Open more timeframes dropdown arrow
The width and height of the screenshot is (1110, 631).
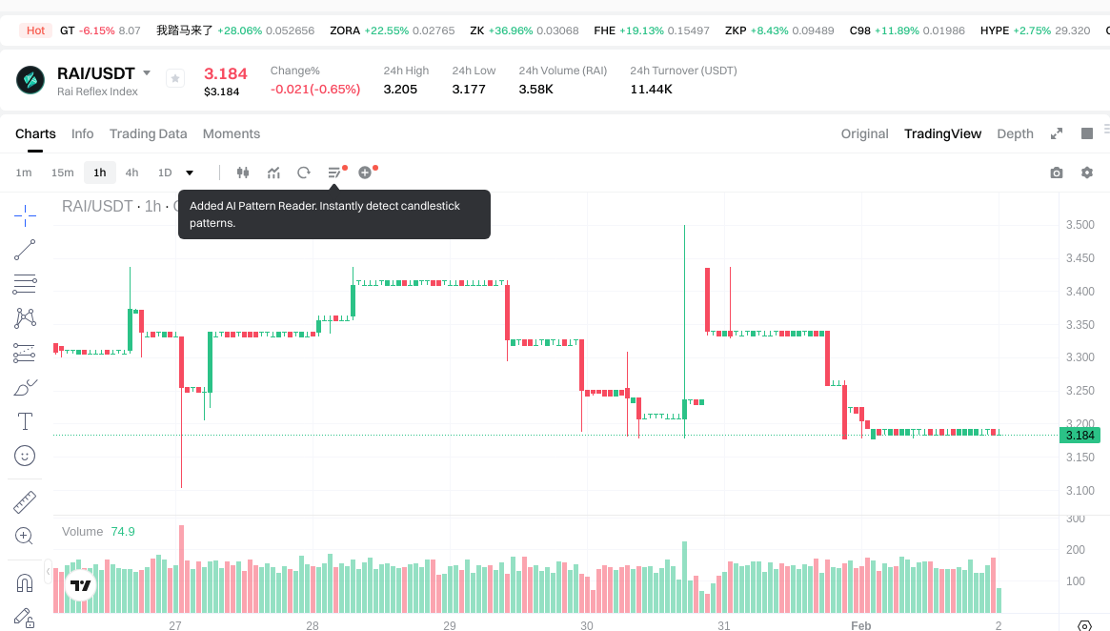pos(190,173)
